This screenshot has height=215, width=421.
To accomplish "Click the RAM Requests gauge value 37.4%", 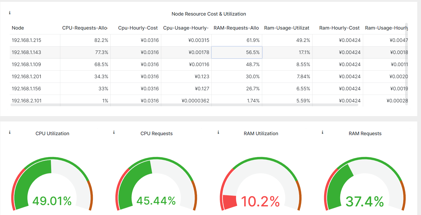I will pos(365,202).
